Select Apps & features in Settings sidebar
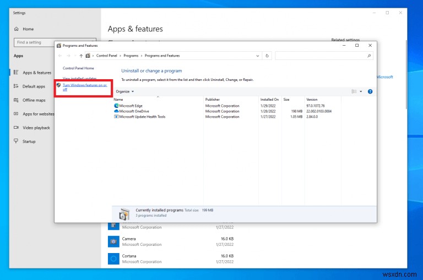 tap(37, 73)
